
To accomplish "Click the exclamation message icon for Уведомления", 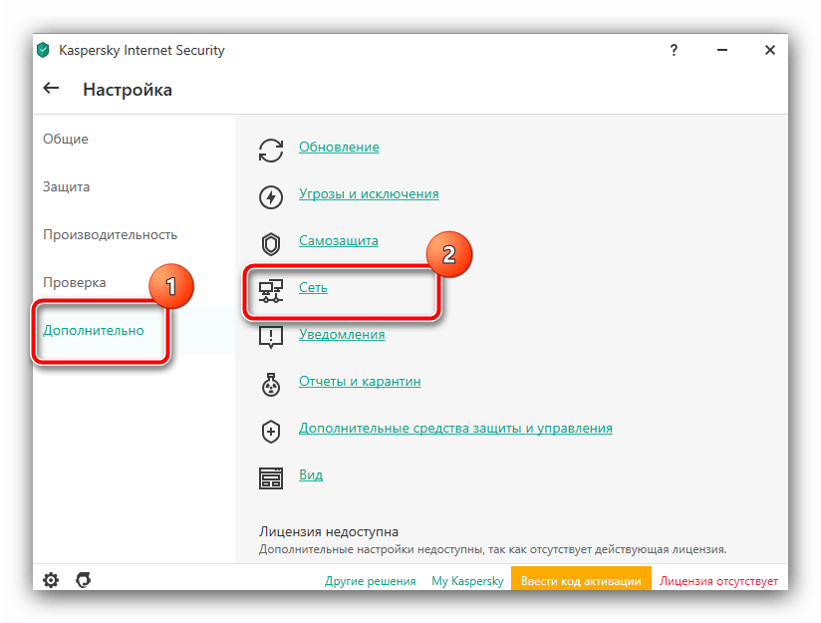I will (271, 337).
